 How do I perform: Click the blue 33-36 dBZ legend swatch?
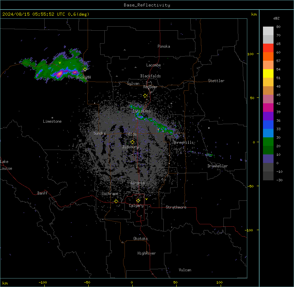coord(268,124)
